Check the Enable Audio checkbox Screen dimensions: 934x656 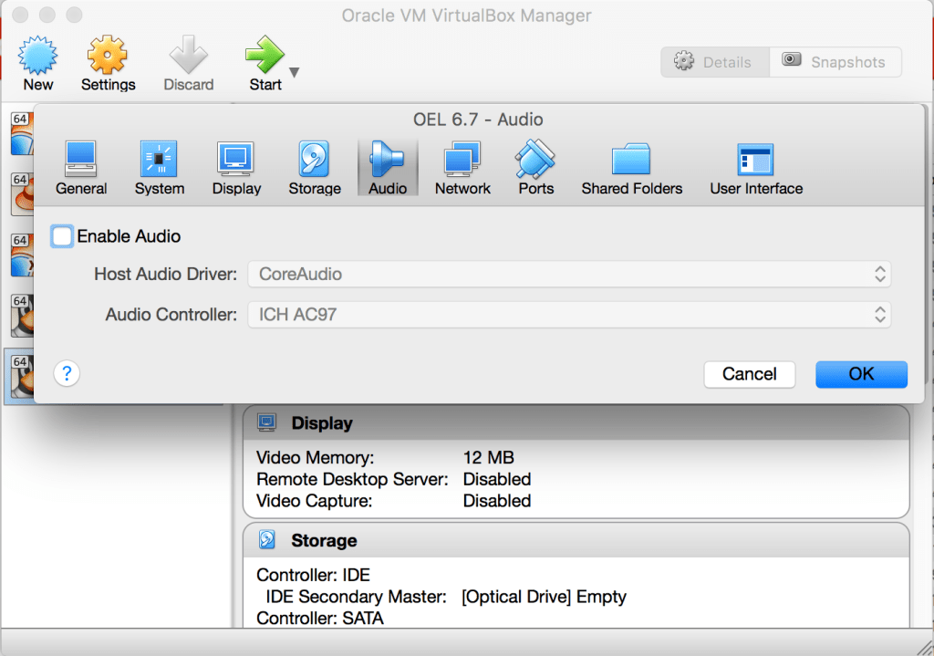62,236
